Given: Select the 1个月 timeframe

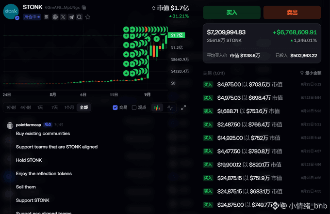Looking at the screenshot, I should click(69, 107).
